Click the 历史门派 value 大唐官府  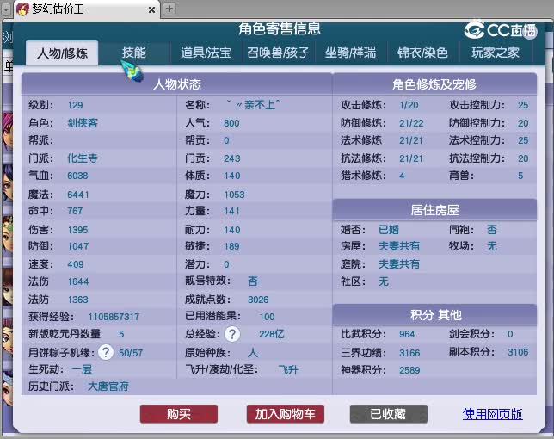tap(108, 386)
